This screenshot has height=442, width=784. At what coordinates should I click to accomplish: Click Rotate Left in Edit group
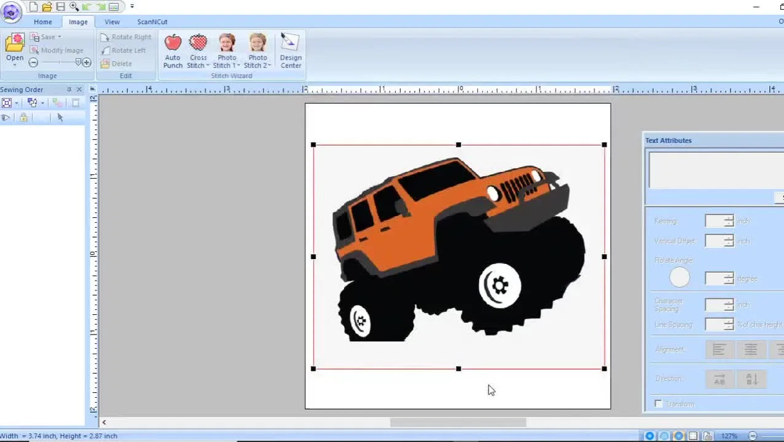click(x=123, y=50)
